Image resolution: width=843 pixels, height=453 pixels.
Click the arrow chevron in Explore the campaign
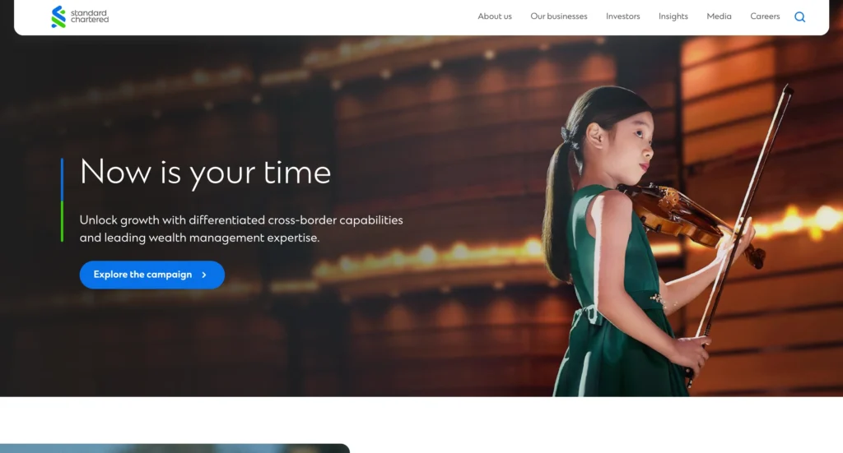[204, 275]
